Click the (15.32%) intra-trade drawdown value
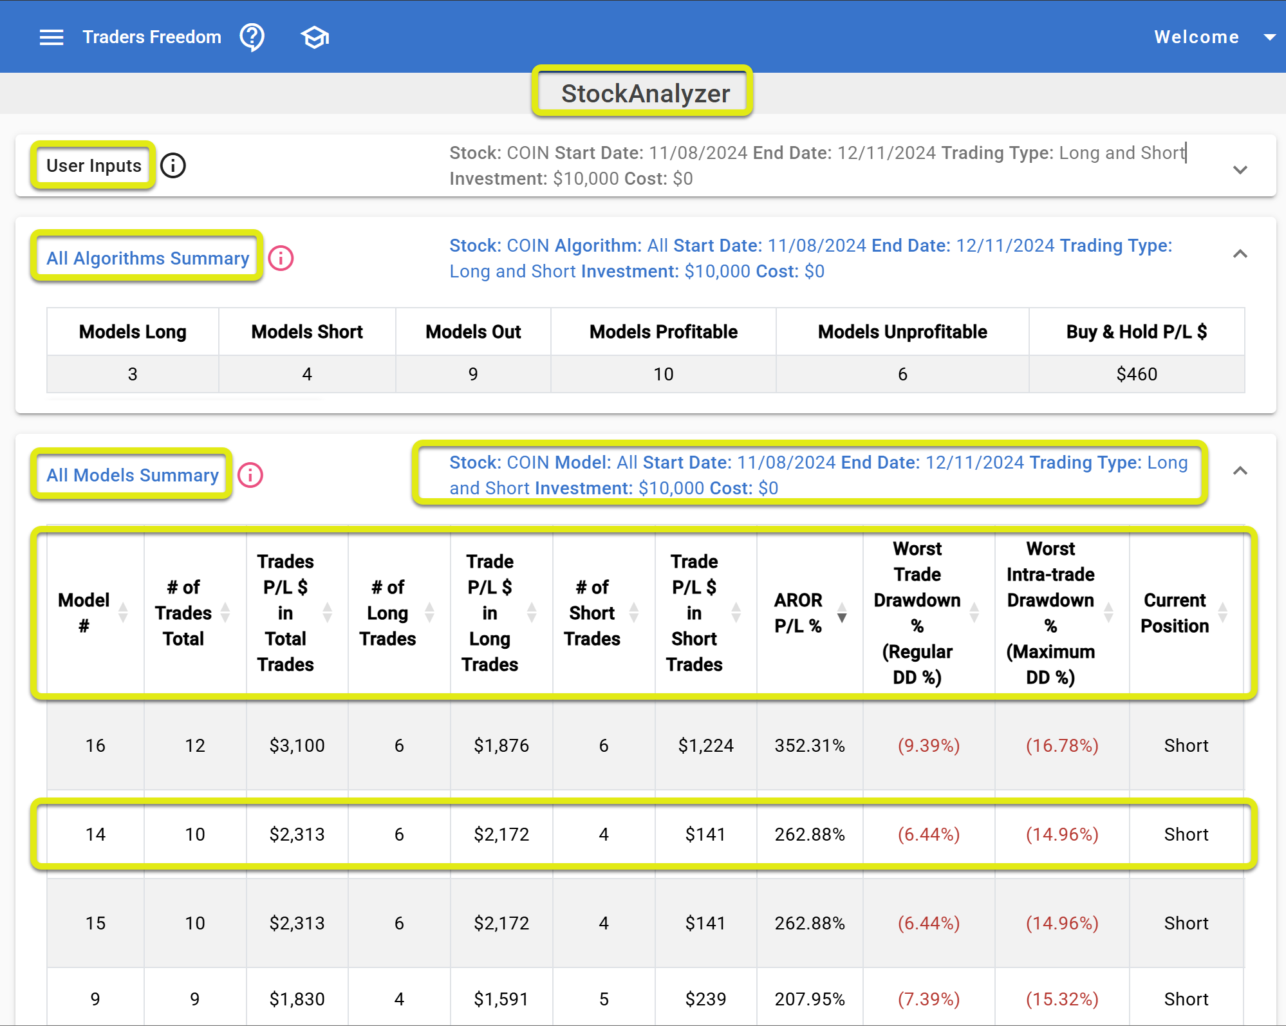 [1062, 999]
